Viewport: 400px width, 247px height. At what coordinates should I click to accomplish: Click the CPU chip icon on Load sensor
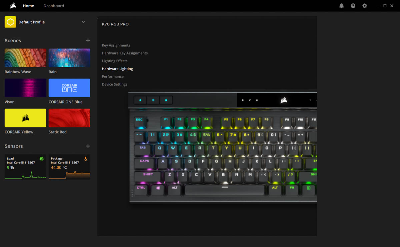point(42,159)
